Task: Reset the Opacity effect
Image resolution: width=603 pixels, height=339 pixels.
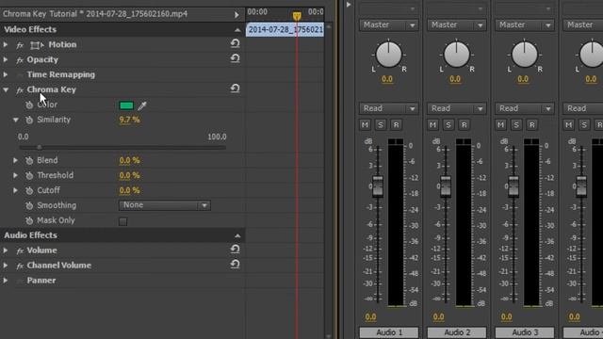Action: click(235, 58)
